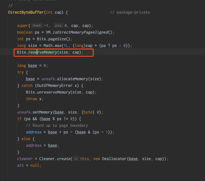This screenshot has height=181, width=205.
Task: Click the super constructor call
Action: pos(22,26)
